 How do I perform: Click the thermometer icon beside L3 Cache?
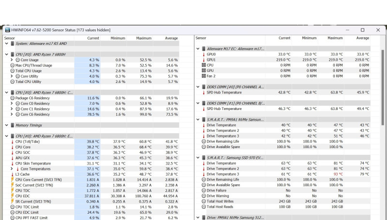(13, 174)
